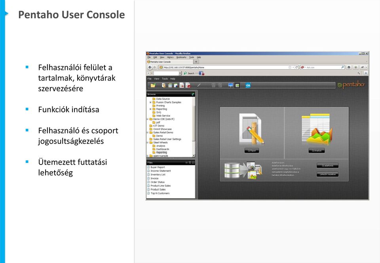The width and height of the screenshot is (380, 263).
Task: Click the large New Report ruler image
Action: pos(251,129)
